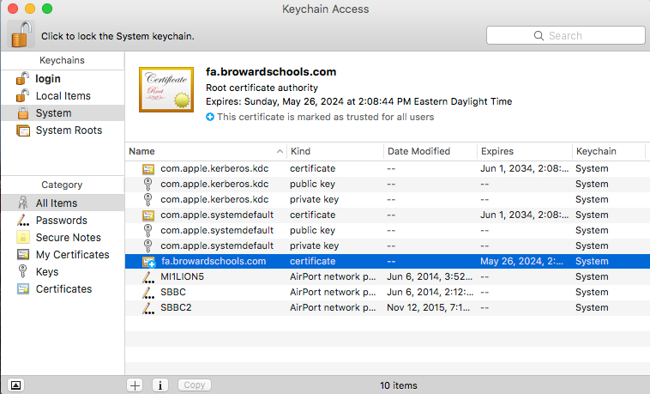Click the May 26, 2024 expiry cell

[521, 261]
